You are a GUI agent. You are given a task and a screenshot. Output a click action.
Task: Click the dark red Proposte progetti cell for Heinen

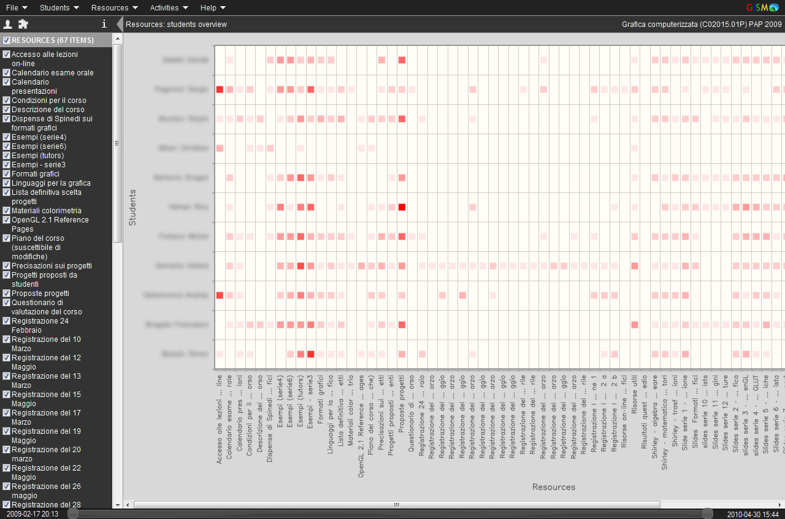[402, 207]
